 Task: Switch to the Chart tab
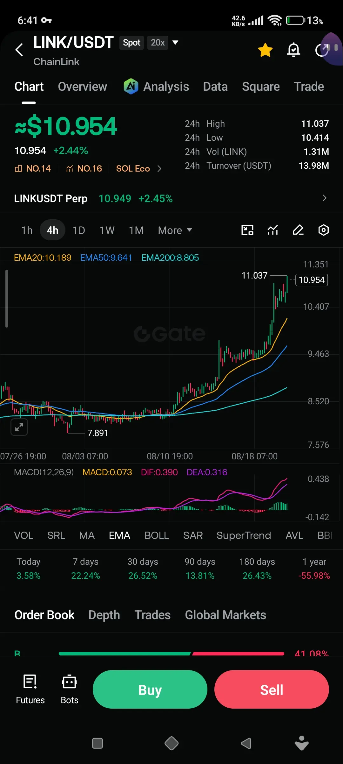(29, 87)
